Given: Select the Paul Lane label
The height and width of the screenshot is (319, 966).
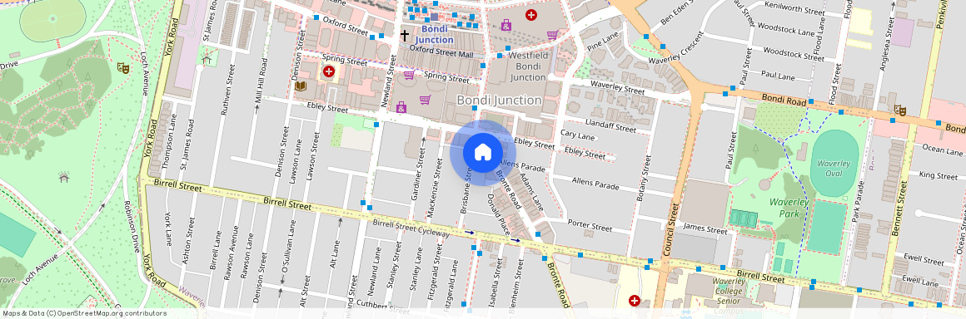Looking at the screenshot, I should coord(778,76).
